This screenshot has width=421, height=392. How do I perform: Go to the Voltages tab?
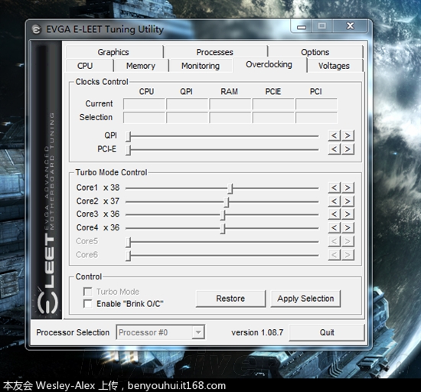[x=335, y=66]
